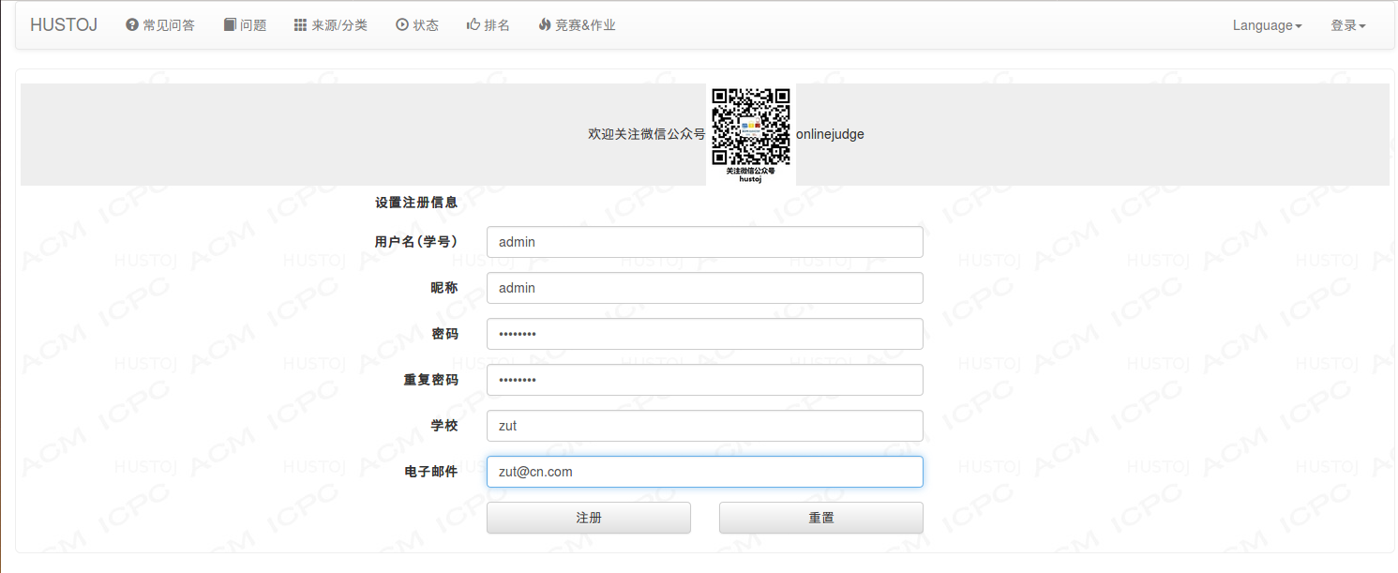The height and width of the screenshot is (573, 1398).
Task: Click the 电子邮件 label
Action: pyautogui.click(x=431, y=472)
